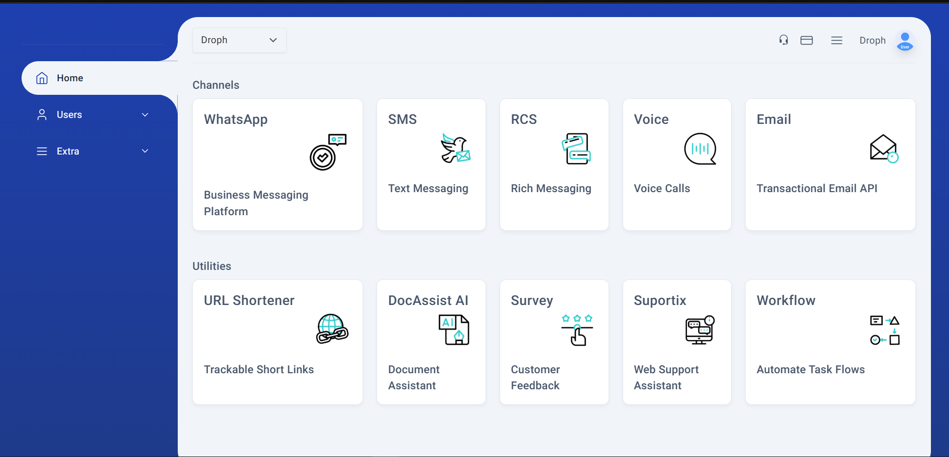Image resolution: width=949 pixels, height=457 pixels.
Task: Open the Droph workspace selector dropdown
Action: pyautogui.click(x=239, y=40)
